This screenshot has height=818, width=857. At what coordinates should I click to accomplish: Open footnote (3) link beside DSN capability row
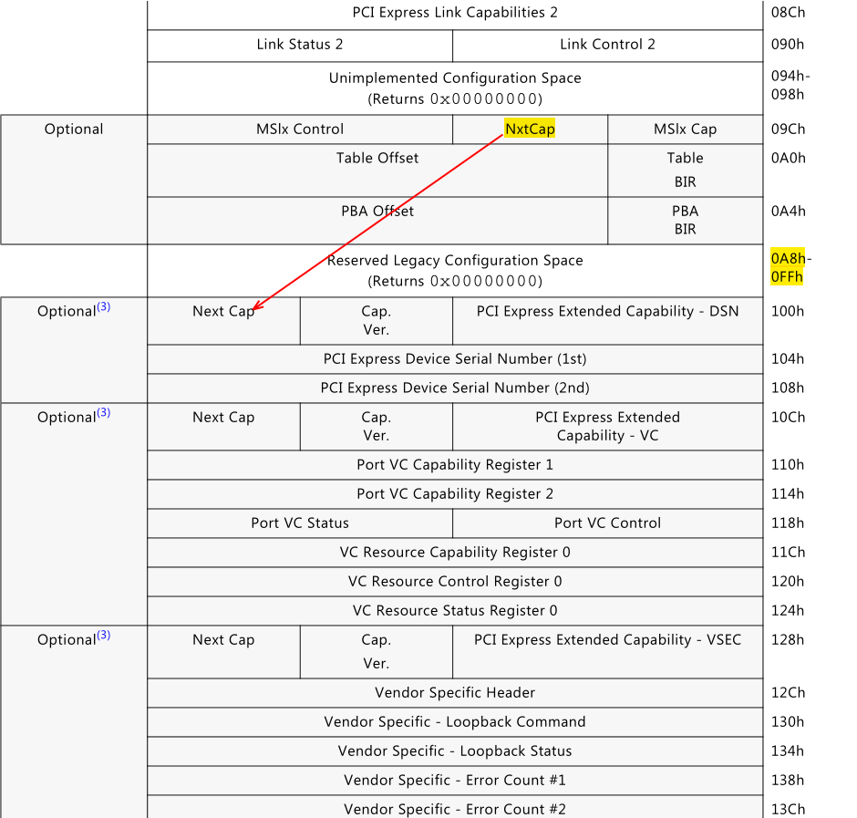(103, 306)
